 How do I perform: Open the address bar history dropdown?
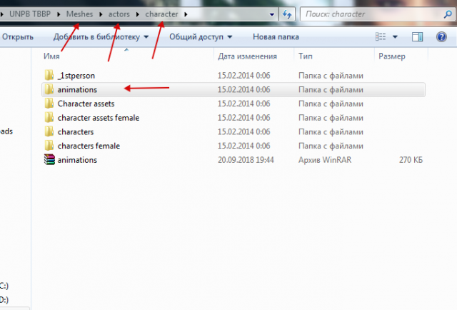271,14
